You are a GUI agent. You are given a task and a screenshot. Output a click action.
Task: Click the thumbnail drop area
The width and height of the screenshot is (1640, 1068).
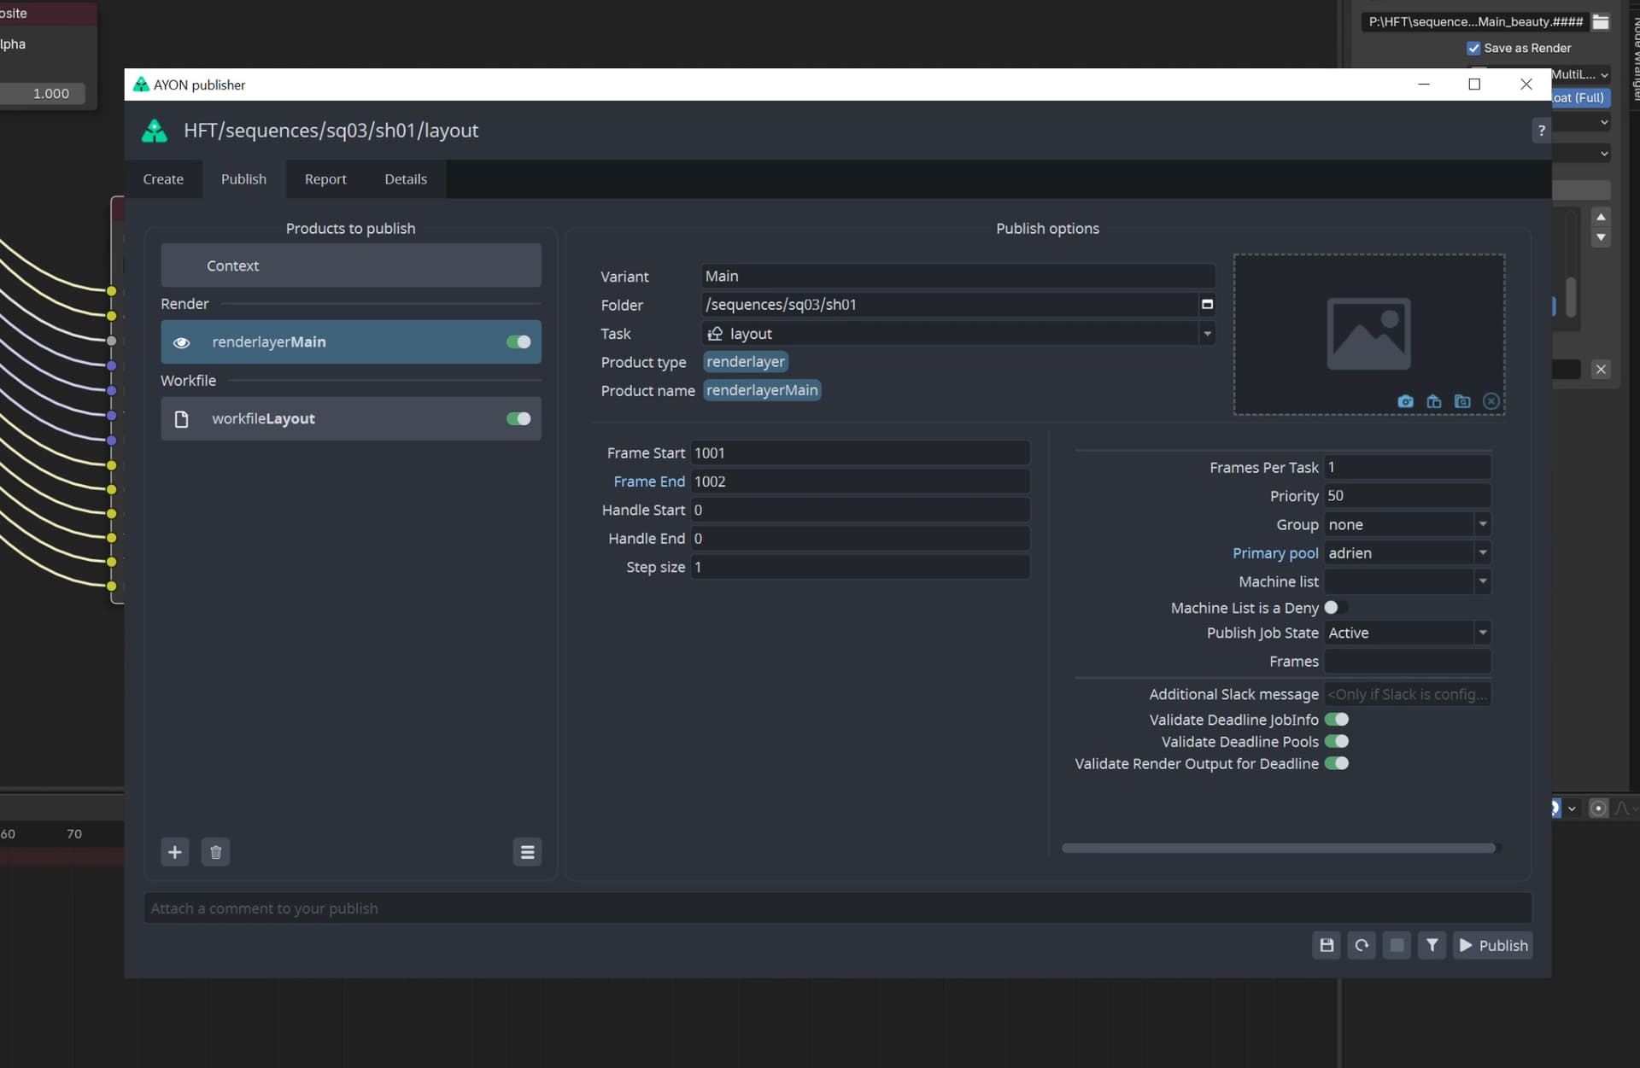pos(1369,335)
